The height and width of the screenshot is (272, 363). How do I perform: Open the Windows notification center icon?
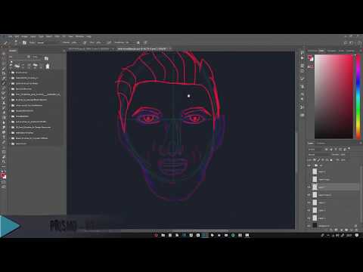357,235
